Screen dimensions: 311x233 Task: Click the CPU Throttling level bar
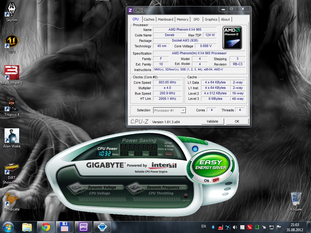point(157,199)
